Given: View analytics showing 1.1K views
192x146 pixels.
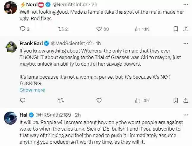Looking at the screenshot, I should pos(138,29).
